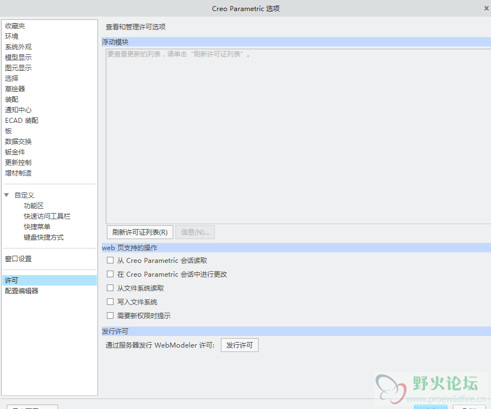The width and height of the screenshot is (491, 409).
Task: Select the 装配 category
Action: 12,100
